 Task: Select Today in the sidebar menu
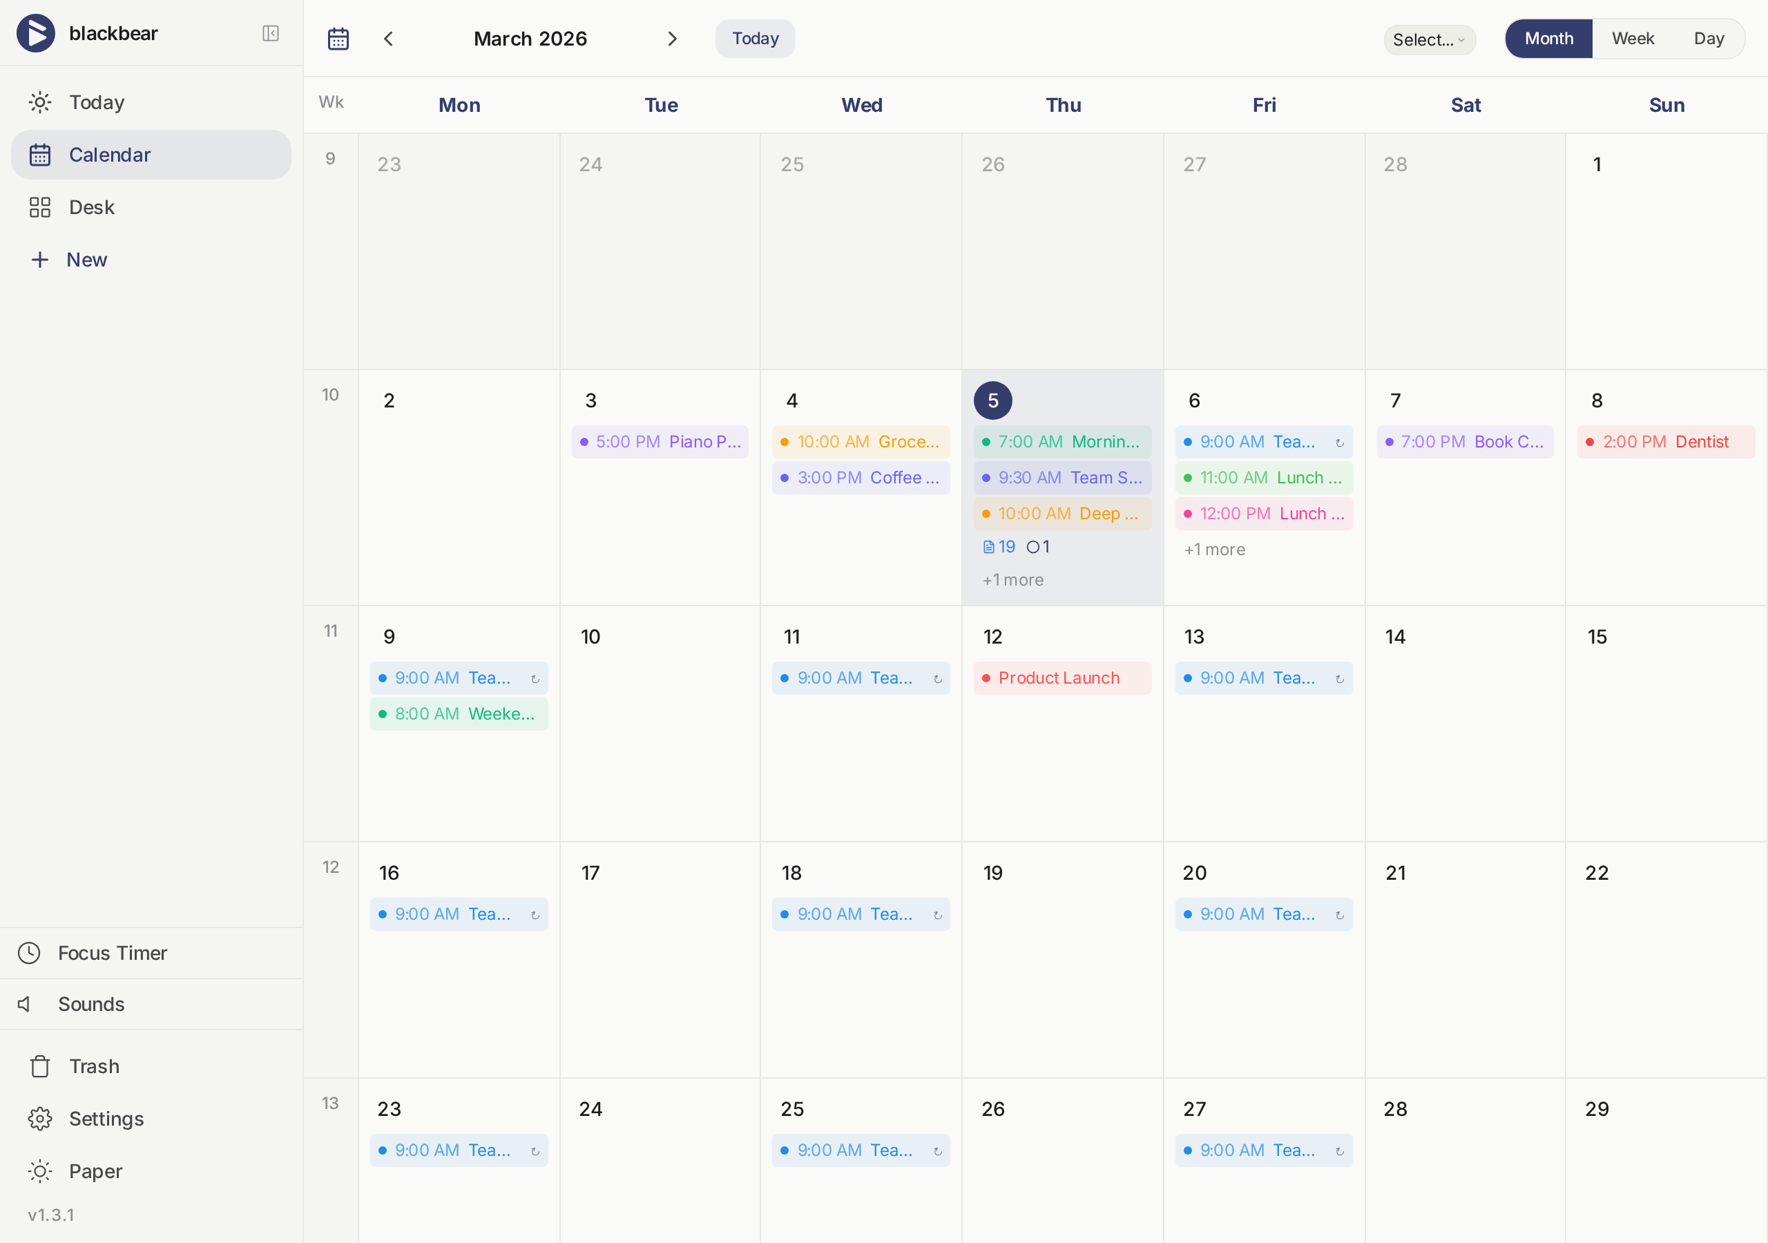(96, 102)
